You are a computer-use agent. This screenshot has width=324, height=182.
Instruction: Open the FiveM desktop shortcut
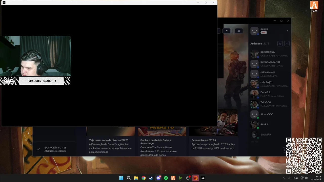[x=314, y=7]
